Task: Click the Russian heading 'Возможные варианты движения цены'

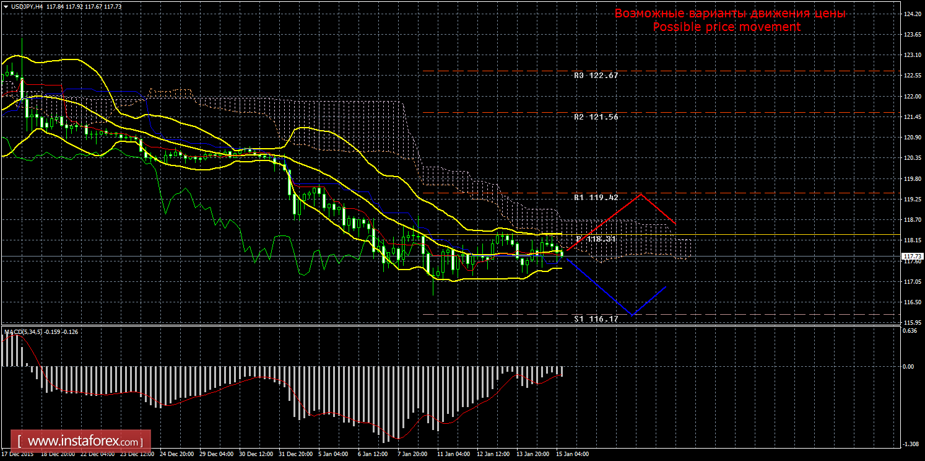Action: (x=729, y=14)
